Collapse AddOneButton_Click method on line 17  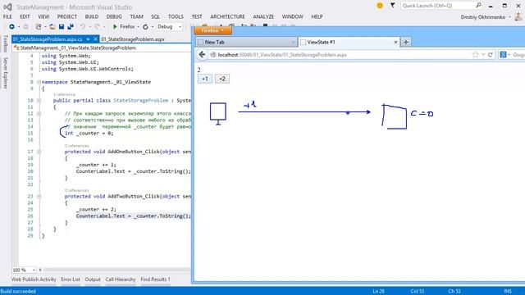click(x=39, y=152)
